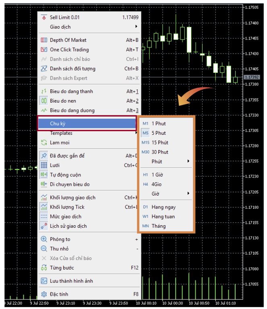This screenshot has height=309, width=267.
Task: Click the Sell Limit 0.01 icon
Action: 44,17
